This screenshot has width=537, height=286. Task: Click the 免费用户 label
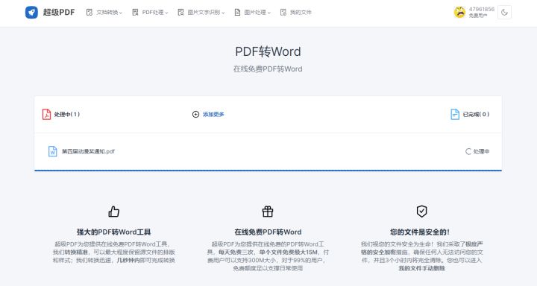[x=478, y=16]
